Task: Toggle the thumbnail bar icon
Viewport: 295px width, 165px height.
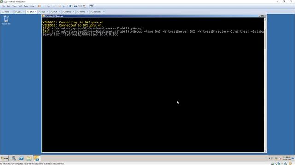Action: point(76,6)
